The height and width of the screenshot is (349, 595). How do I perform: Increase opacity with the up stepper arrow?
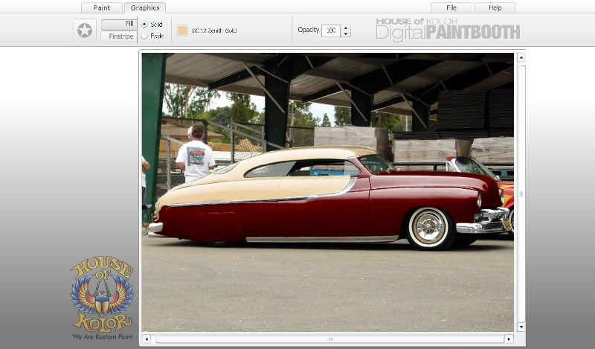click(346, 28)
